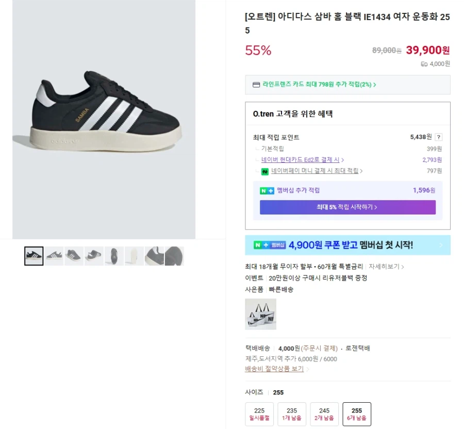This screenshot has height=429, width=464.
Task: Select size 245
Action: point(324,414)
